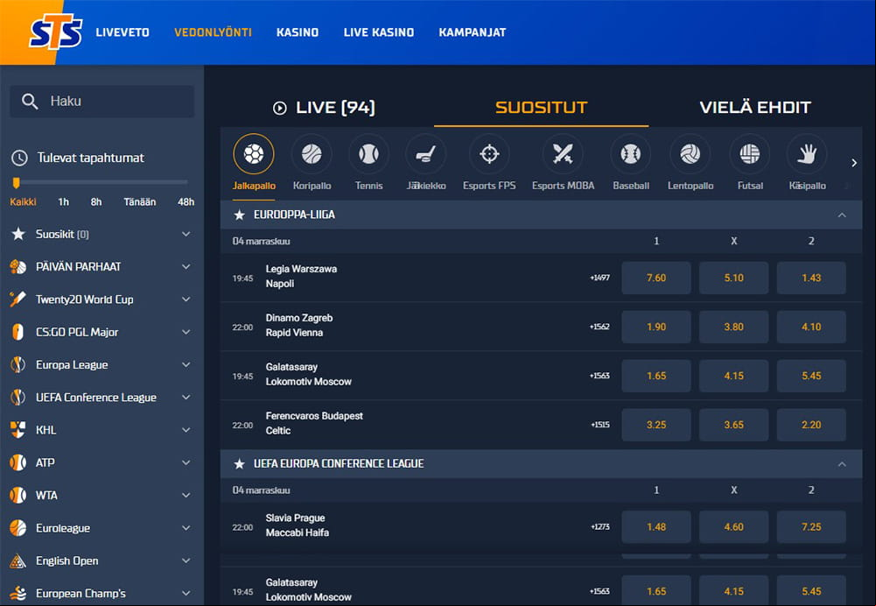Switch to the Suositut tab
This screenshot has width=876, height=606.
tap(542, 108)
